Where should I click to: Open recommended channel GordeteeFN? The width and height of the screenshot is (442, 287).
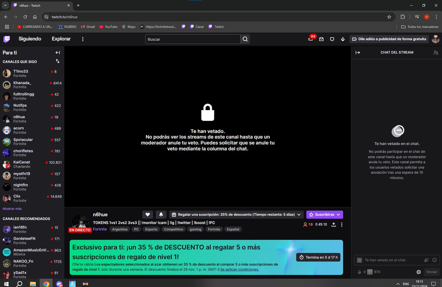[32, 241]
